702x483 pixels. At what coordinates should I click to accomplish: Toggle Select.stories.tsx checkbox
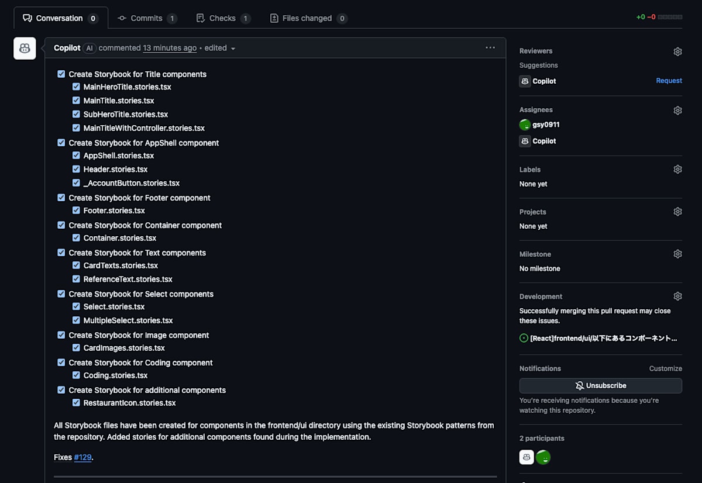tap(76, 306)
